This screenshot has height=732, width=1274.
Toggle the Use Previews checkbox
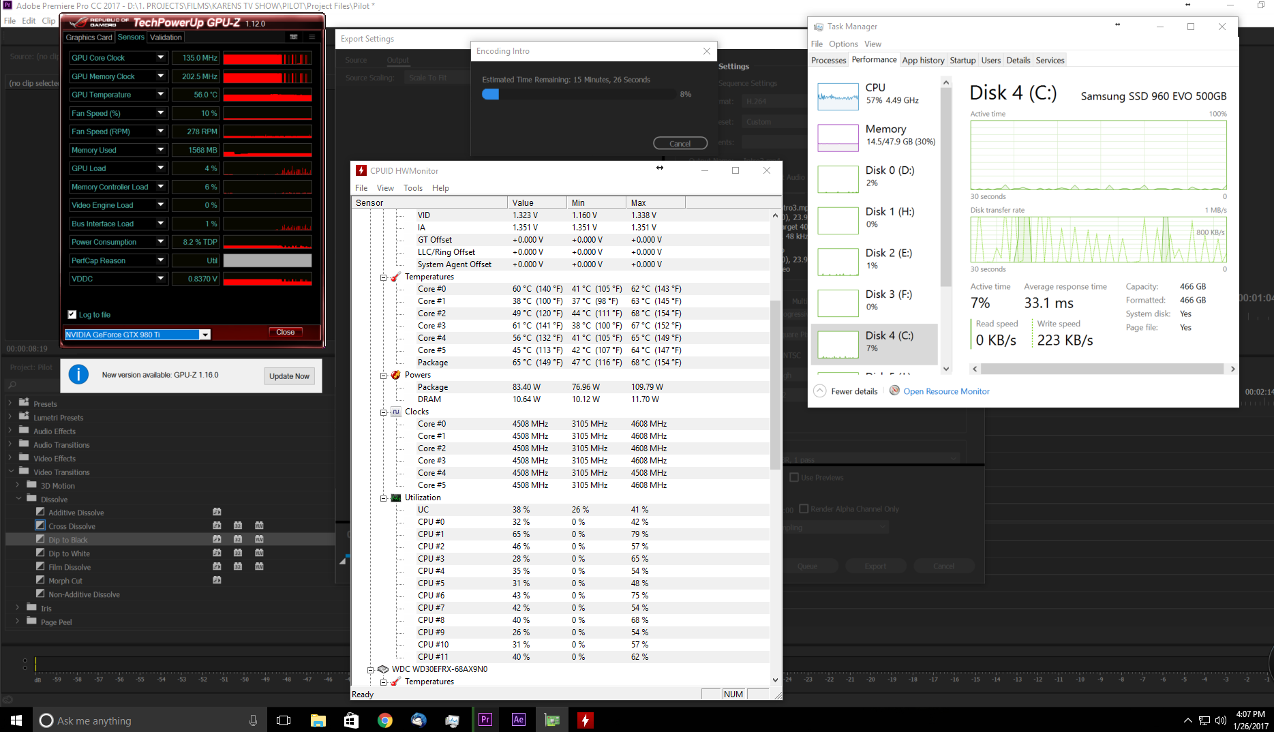point(795,477)
